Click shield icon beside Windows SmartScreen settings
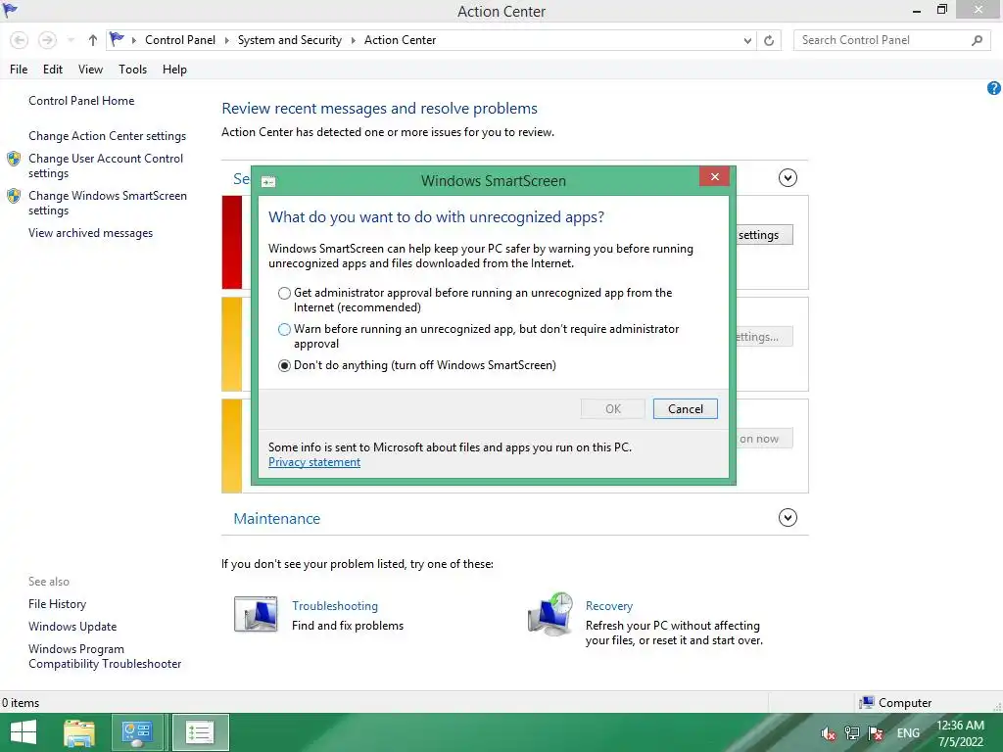Image resolution: width=1003 pixels, height=752 pixels. click(14, 196)
